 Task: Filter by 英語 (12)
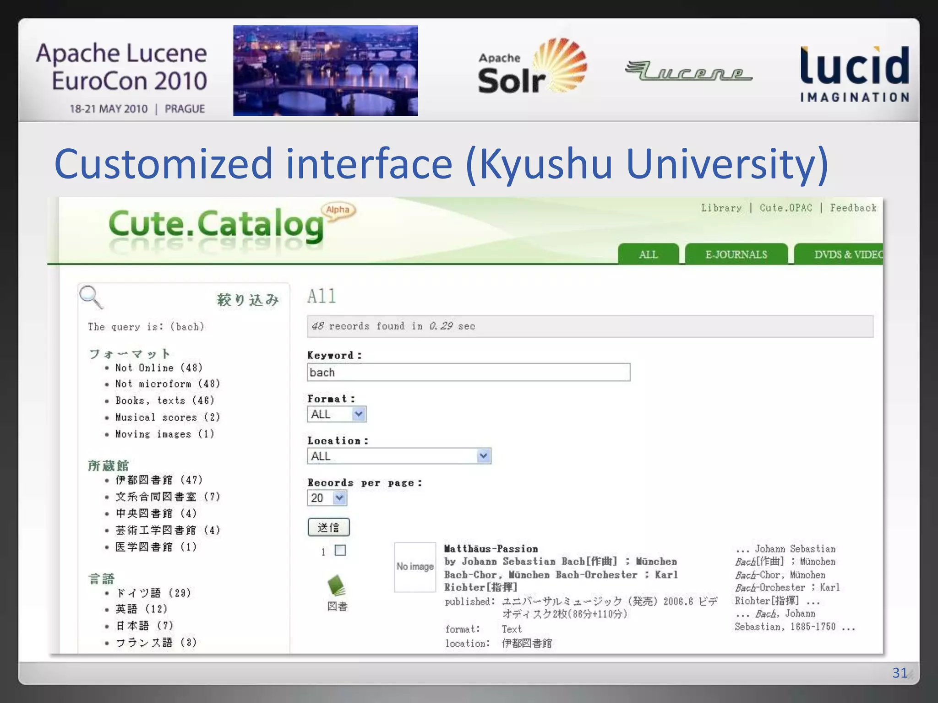(141, 609)
